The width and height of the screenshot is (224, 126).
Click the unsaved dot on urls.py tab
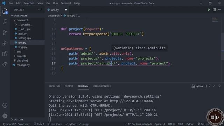click(66, 10)
